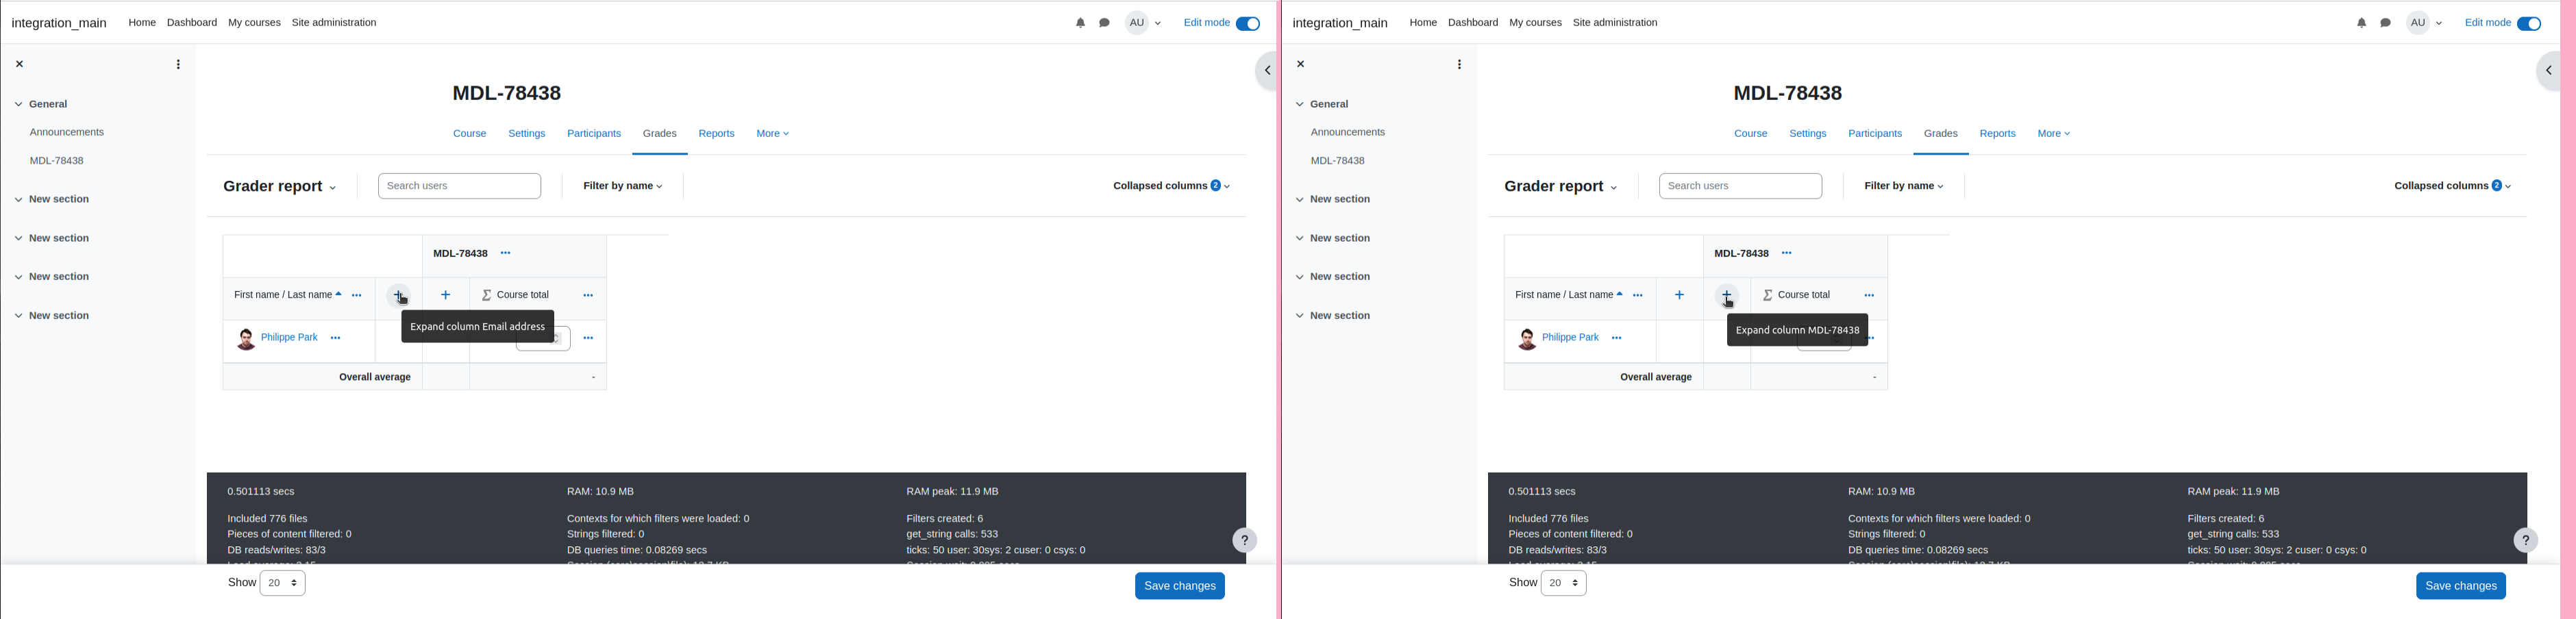Open Announcements in left window sidebar
This screenshot has height=619, width=2576.
[67, 132]
